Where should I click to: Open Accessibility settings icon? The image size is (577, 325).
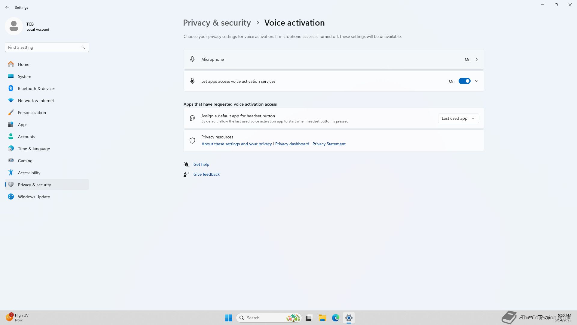pyautogui.click(x=11, y=173)
